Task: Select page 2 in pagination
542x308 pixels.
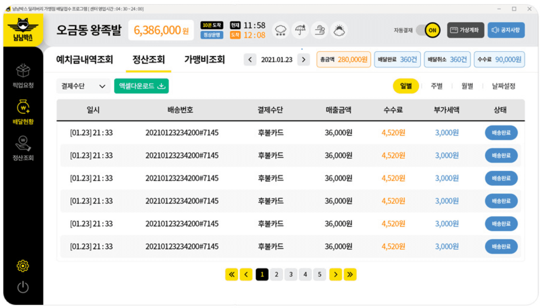Action: [276, 274]
